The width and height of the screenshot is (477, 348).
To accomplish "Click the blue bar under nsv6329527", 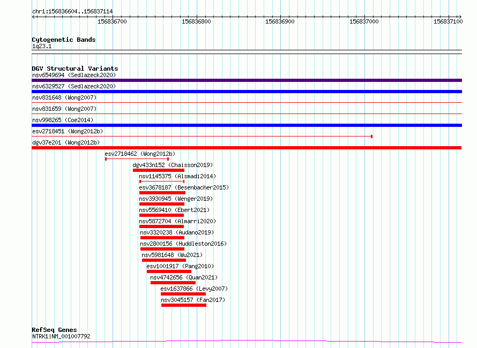I will click(x=247, y=92).
